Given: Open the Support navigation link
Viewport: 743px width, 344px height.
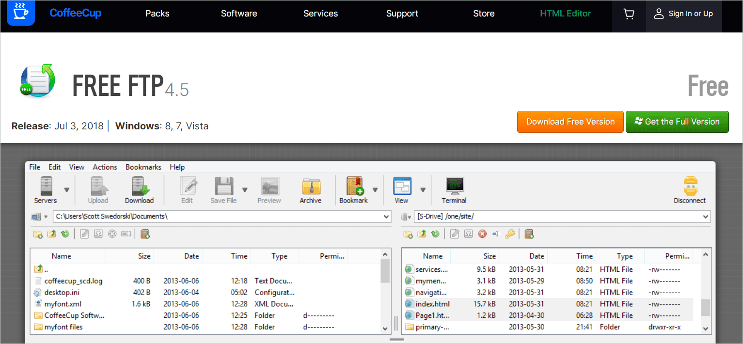Looking at the screenshot, I should [402, 14].
